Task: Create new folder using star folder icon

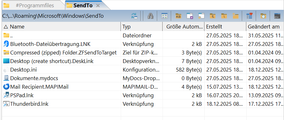Action: coord(236,16)
